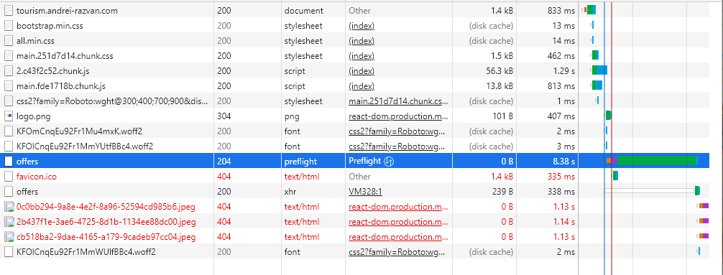
Task: Select KFOlCnqEu92Fr1MmYUtfBBc4.woff2 font request
Action: click(x=85, y=146)
